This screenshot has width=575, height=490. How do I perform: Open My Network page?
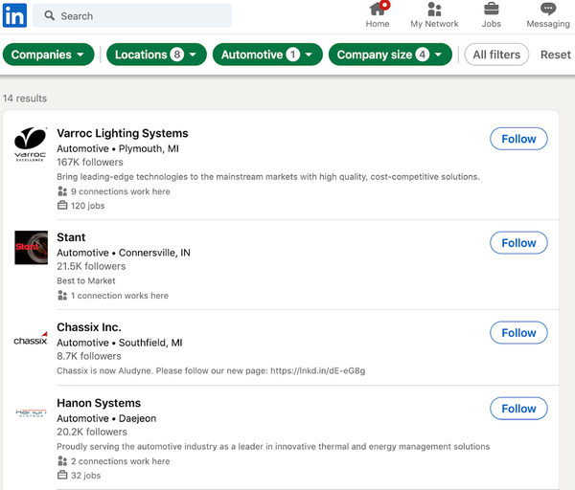point(434,15)
